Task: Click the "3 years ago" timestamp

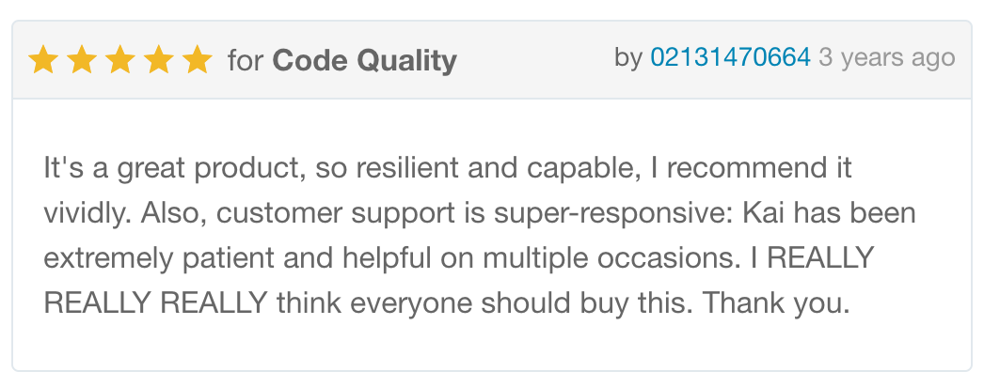Action: tap(886, 58)
